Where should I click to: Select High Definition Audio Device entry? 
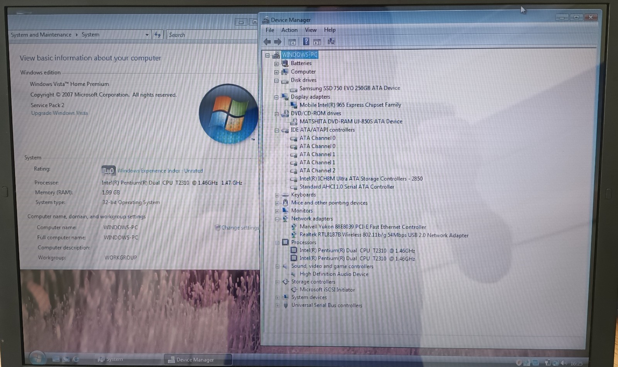click(334, 274)
